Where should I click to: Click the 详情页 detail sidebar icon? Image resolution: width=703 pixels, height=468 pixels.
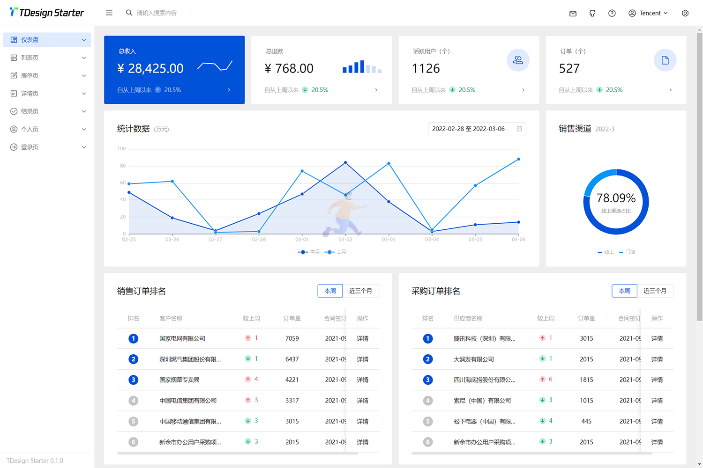pyautogui.click(x=14, y=94)
